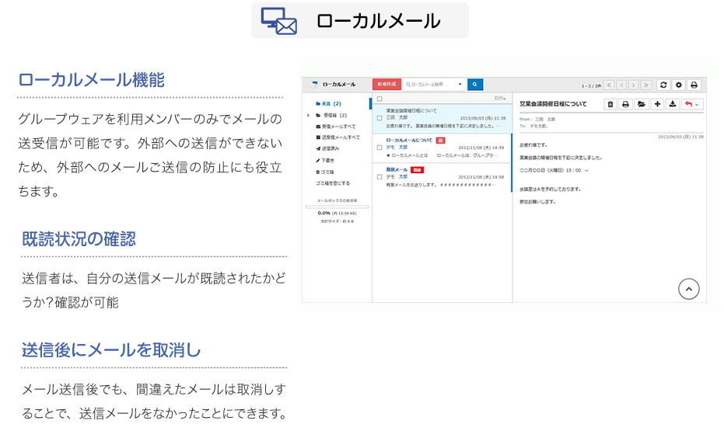Click the plus icon in message toolbar
Screen dimensions: 724x424
658,104
